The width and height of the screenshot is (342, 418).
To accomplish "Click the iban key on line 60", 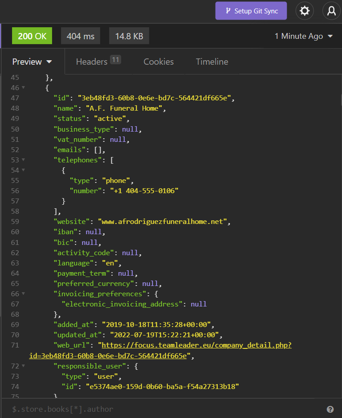I will 65,232.
